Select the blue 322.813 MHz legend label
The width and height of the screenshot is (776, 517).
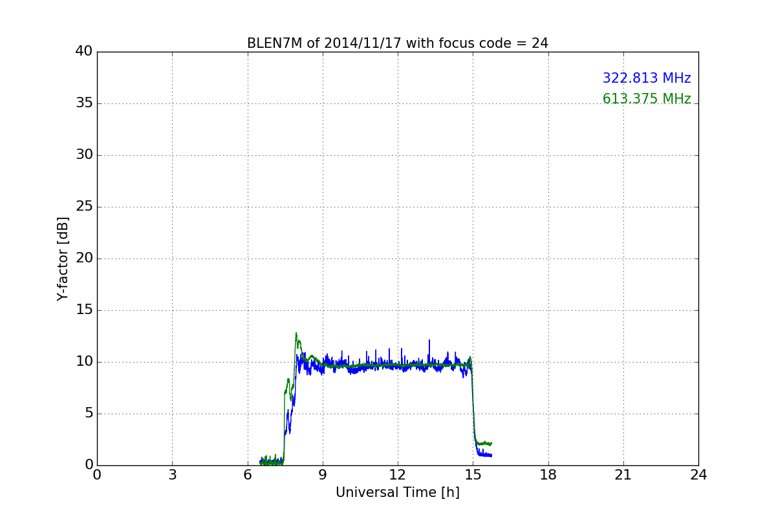pyautogui.click(x=647, y=78)
